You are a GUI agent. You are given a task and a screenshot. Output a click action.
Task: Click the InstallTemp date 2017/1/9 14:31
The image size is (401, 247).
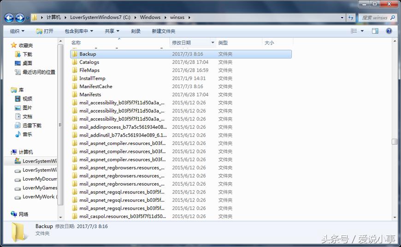[189, 78]
